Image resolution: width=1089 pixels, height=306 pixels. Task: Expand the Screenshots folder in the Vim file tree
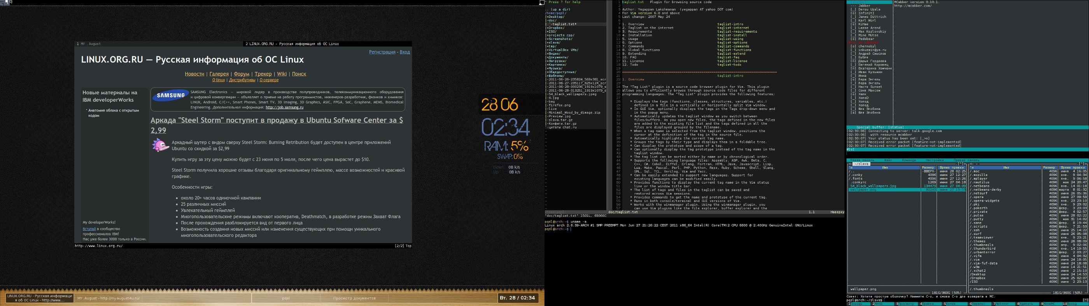tap(559, 39)
